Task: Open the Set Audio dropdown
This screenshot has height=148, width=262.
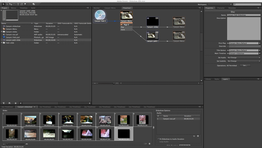Action: click(x=244, y=58)
